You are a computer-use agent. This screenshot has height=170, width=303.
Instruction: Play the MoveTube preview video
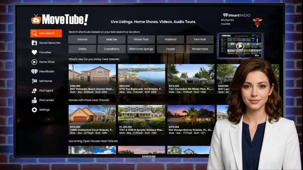[240, 46]
